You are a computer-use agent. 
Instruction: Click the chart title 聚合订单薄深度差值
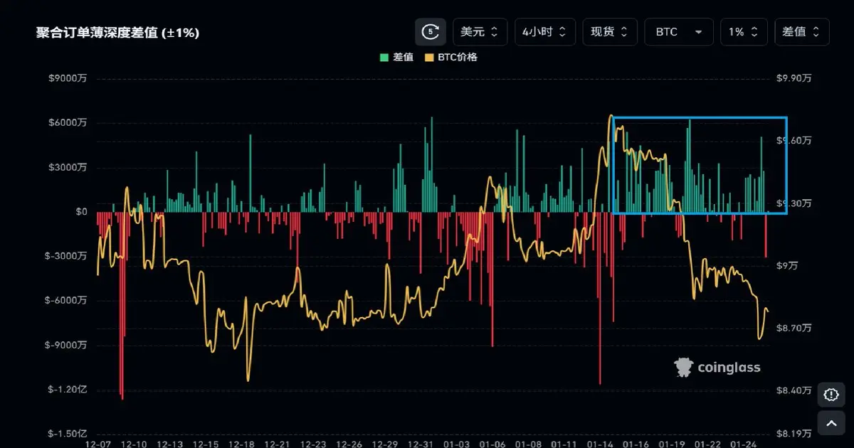coord(117,33)
